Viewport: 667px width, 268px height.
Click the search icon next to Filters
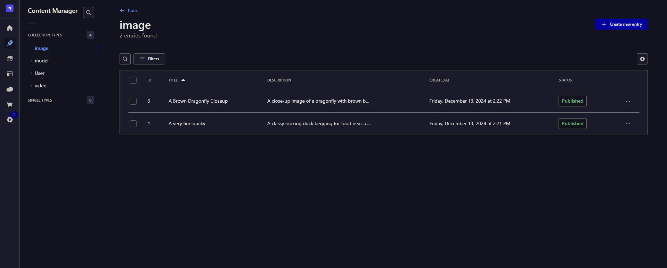tap(125, 59)
